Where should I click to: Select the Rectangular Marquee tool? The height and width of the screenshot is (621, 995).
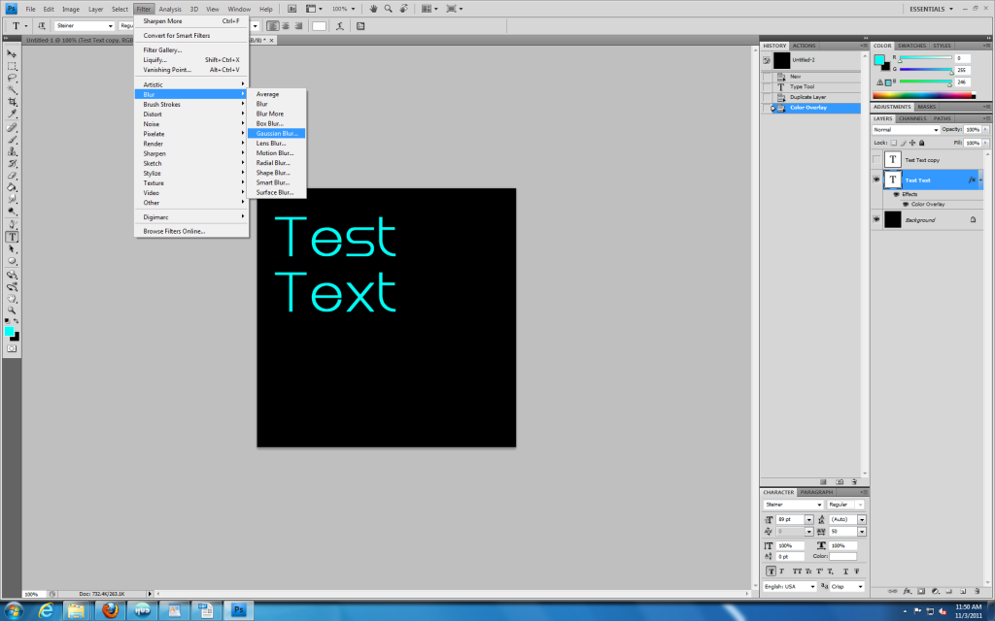click(x=12, y=66)
